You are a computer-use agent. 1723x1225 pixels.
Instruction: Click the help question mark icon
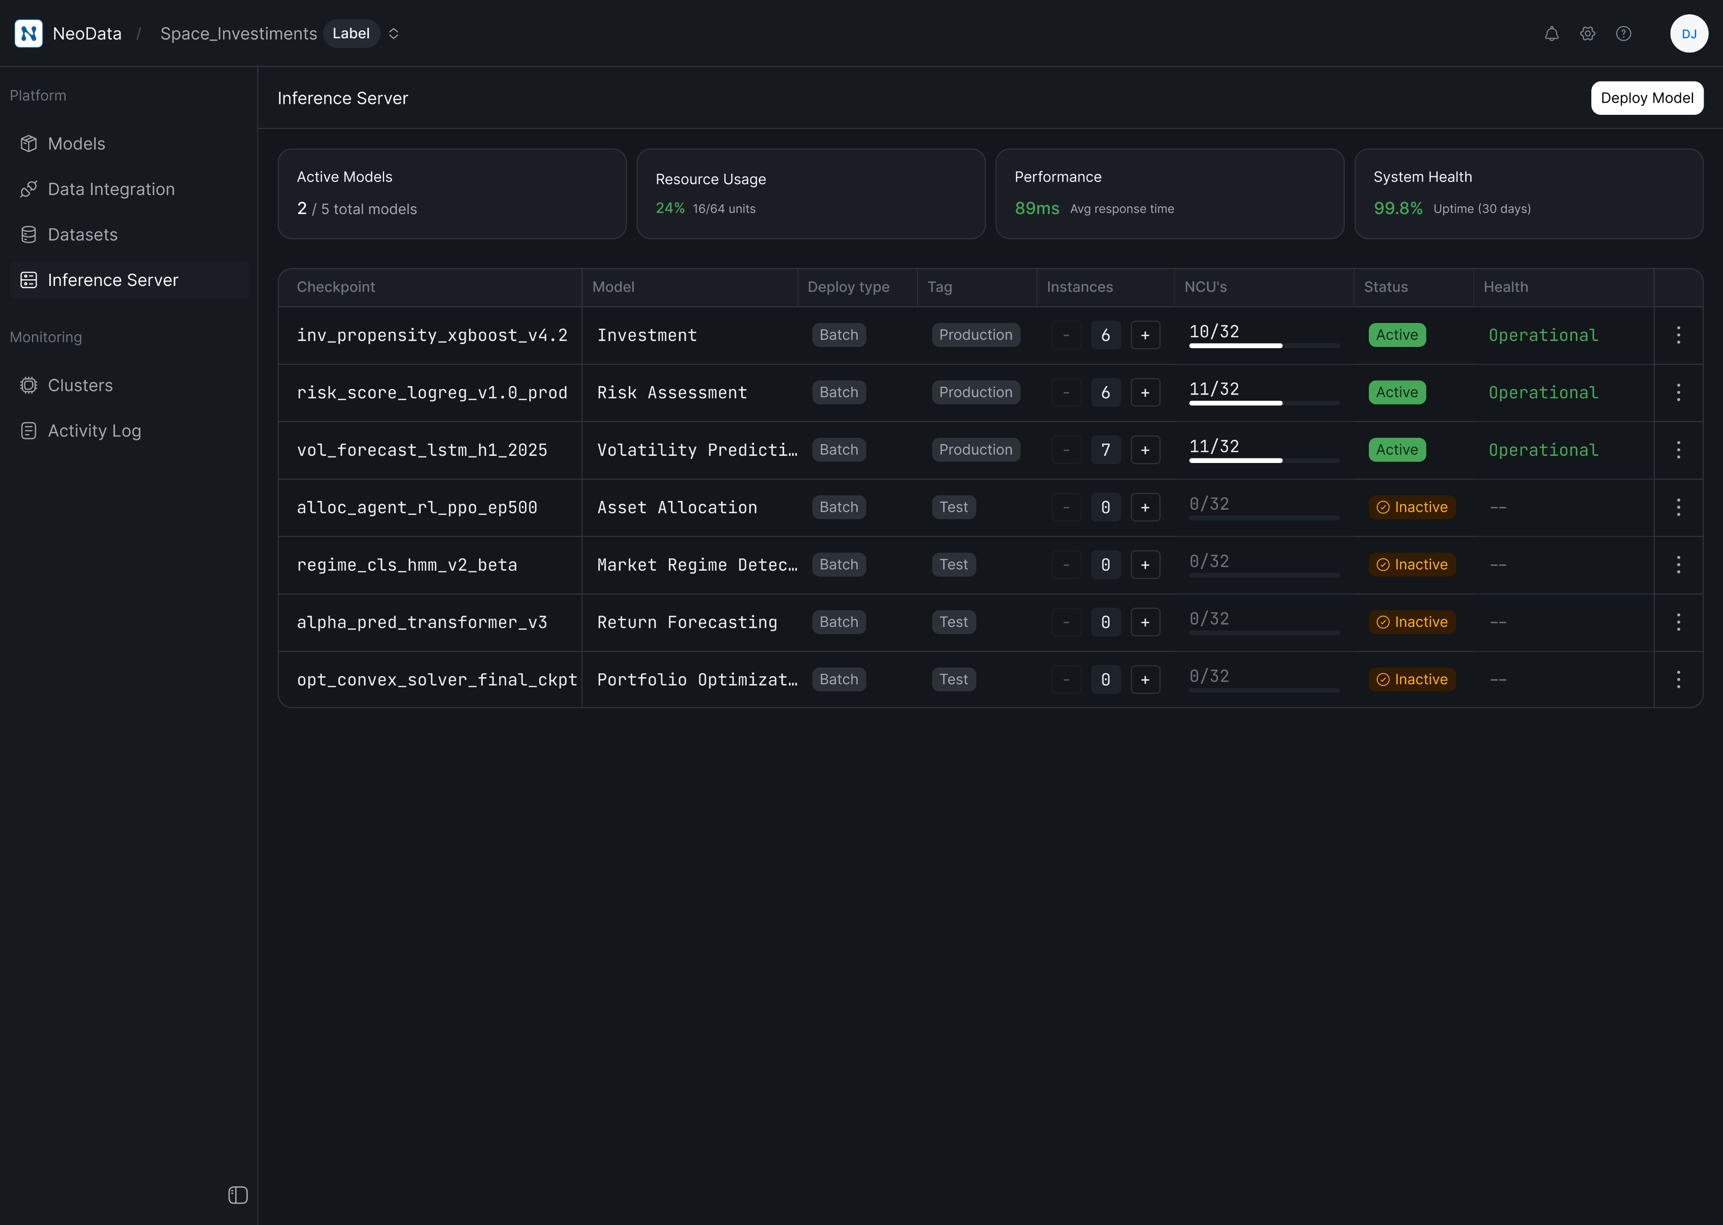pyautogui.click(x=1623, y=34)
